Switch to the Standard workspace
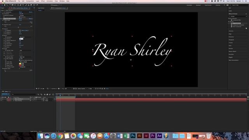 tap(198, 5)
